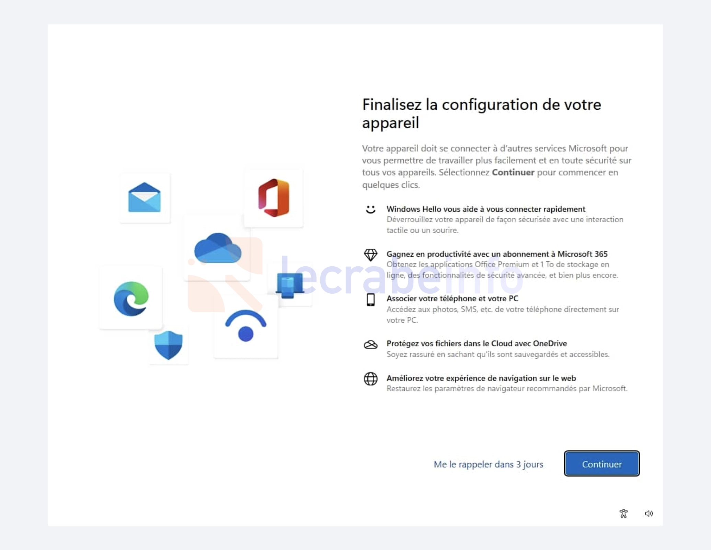711x550 pixels.
Task: Choose Me le rappeler dans 3 jours
Action: [488, 464]
